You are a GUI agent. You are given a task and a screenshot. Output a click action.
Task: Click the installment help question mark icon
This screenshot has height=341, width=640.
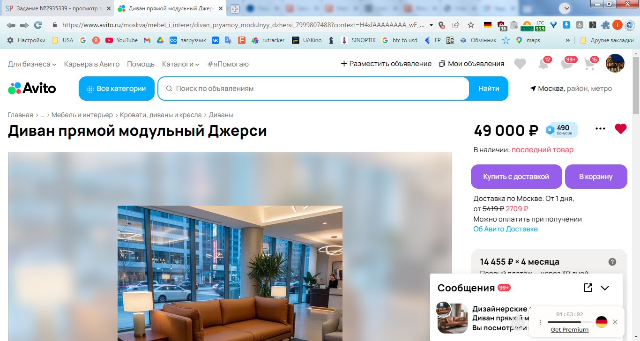pos(612,262)
